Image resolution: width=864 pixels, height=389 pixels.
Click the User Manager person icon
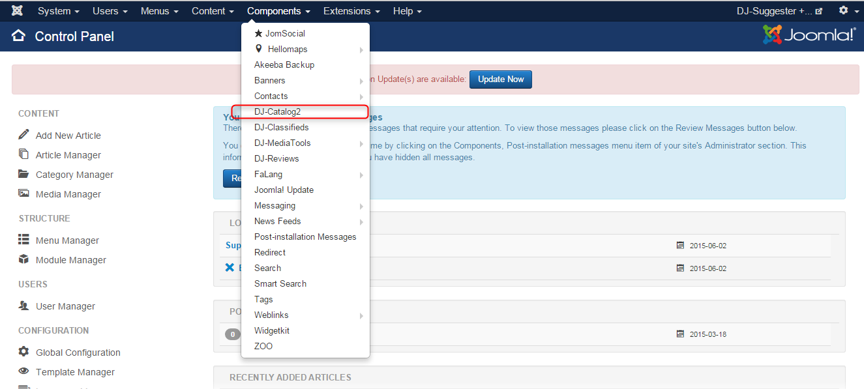(24, 306)
